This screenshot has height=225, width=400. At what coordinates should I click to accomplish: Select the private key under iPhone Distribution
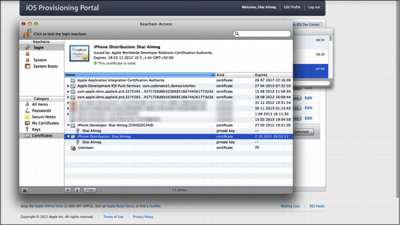click(x=178, y=142)
